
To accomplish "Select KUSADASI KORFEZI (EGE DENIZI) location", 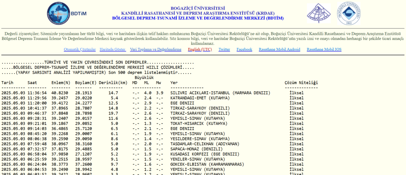I will pos(205,154).
